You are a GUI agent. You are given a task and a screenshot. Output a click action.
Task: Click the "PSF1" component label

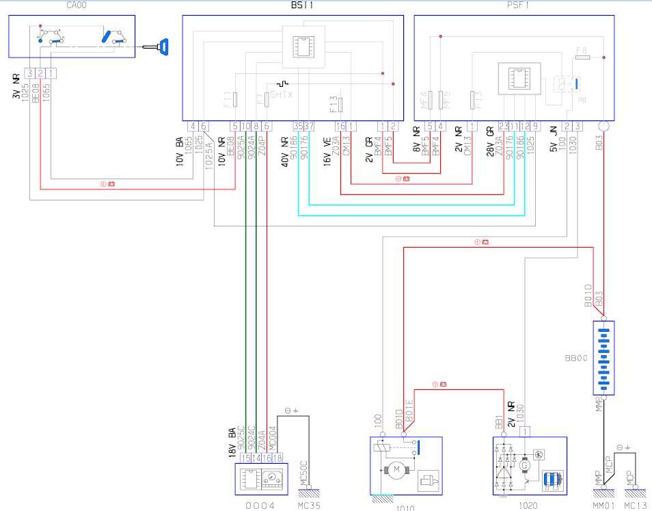pyautogui.click(x=518, y=5)
